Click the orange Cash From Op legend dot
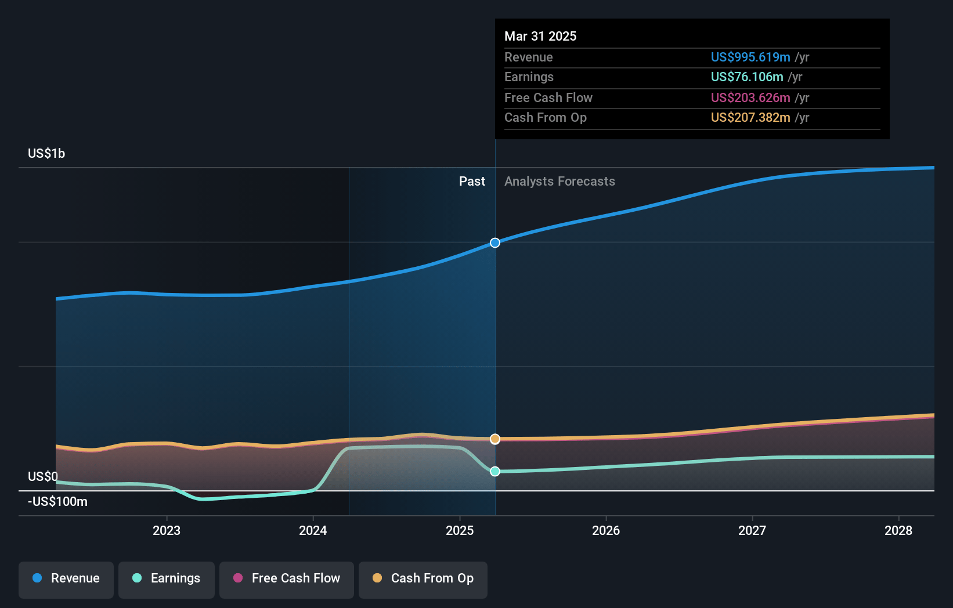The width and height of the screenshot is (953, 608). coord(377,578)
